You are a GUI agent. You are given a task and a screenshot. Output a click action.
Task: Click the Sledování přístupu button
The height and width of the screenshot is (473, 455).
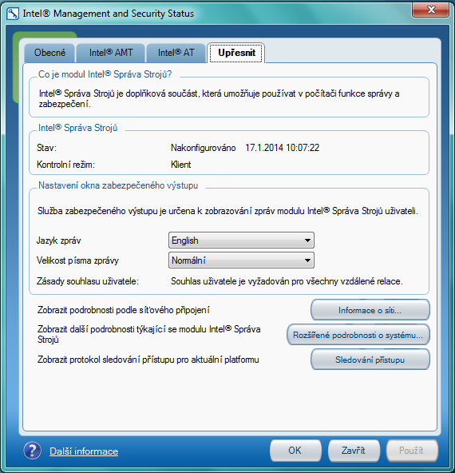[x=370, y=360]
